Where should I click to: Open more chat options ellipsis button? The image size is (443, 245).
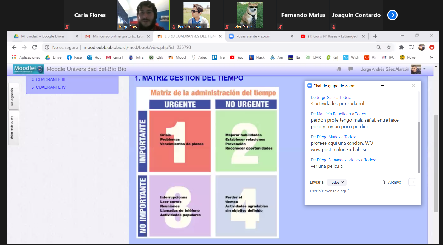[412, 182]
